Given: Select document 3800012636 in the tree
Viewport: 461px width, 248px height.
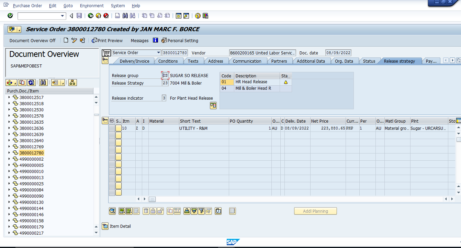Looking at the screenshot, I should click(x=32, y=128).
